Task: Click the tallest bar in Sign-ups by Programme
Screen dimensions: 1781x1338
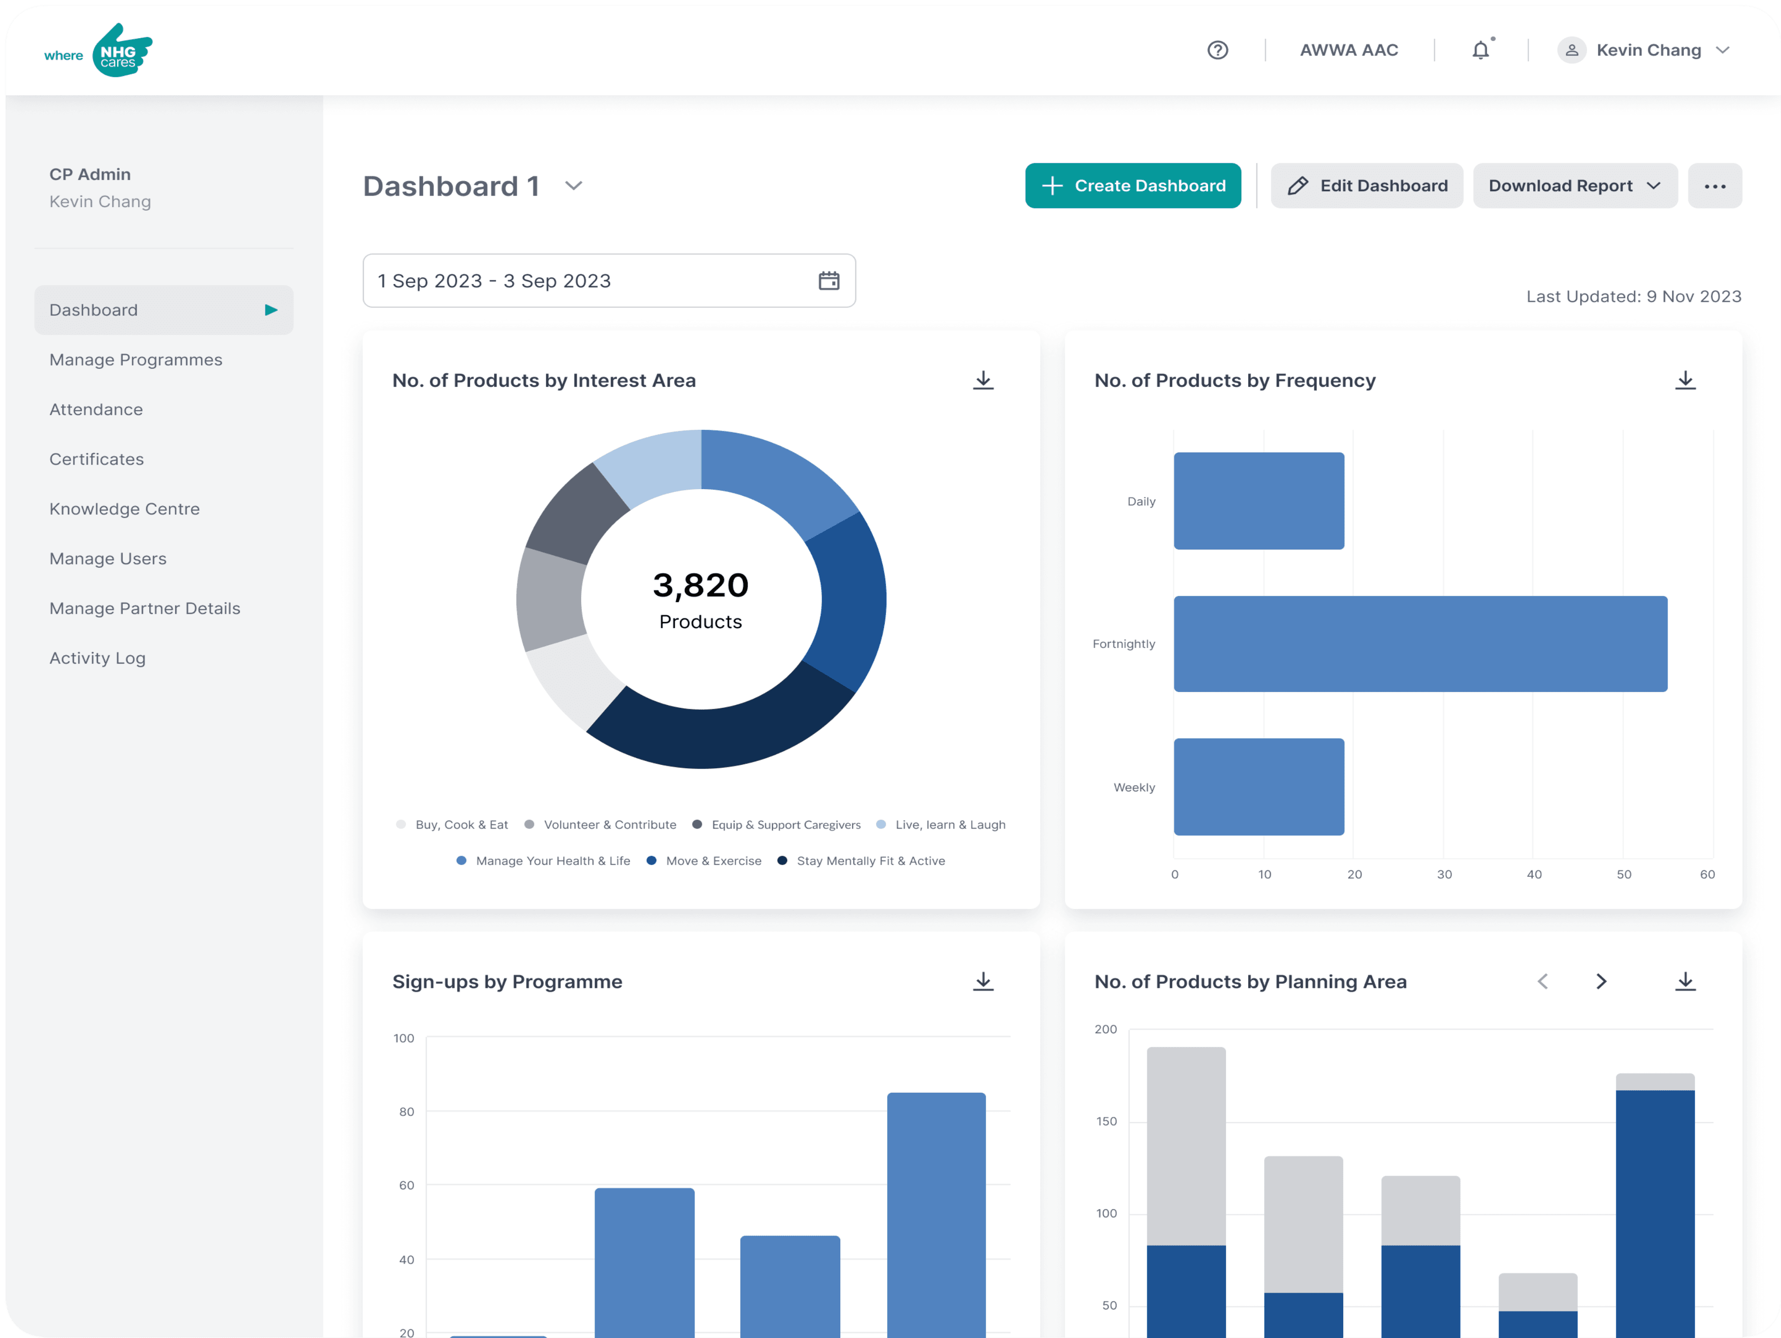Action: tap(935, 1215)
